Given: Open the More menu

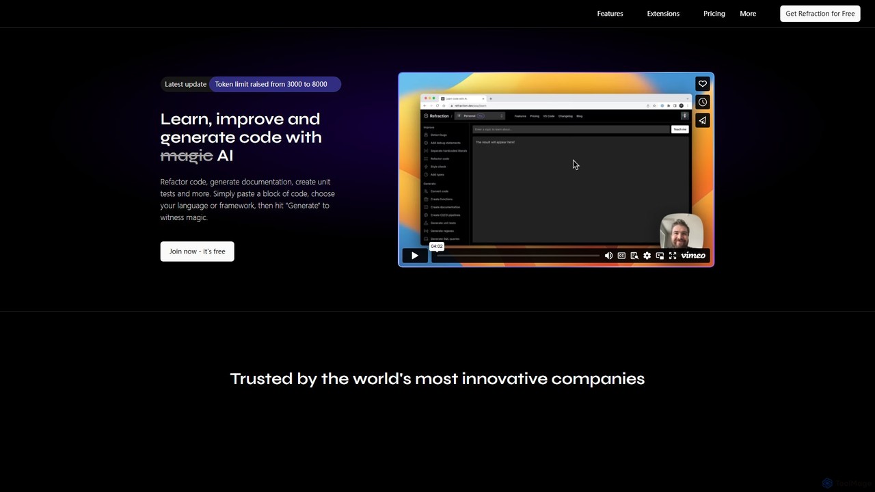Looking at the screenshot, I should click(748, 14).
